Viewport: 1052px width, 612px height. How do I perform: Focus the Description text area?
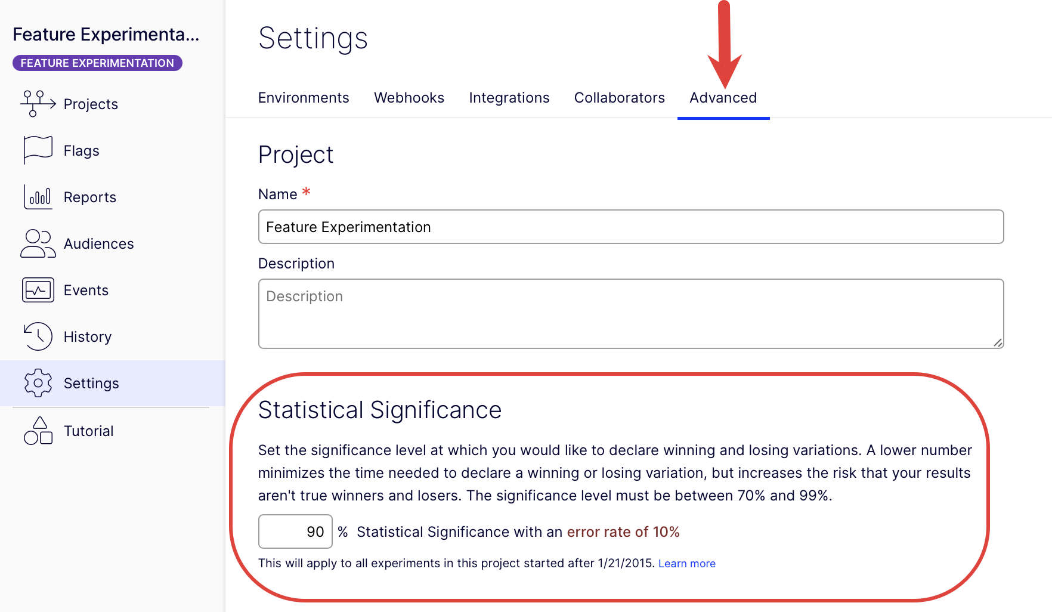(631, 314)
